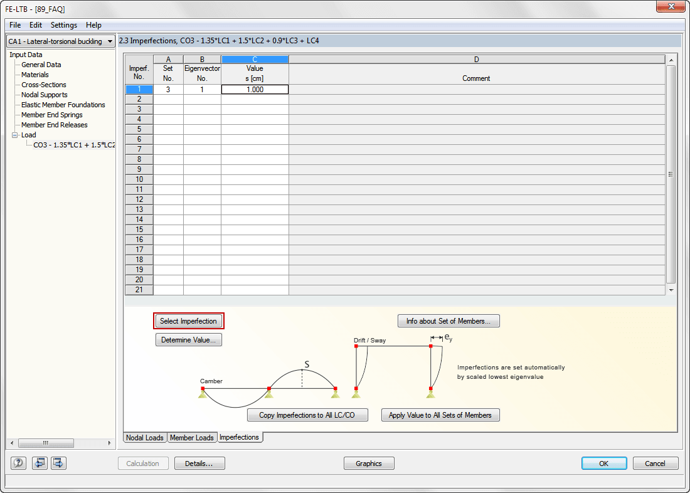Select Elastic Member Foundations tree item
The height and width of the screenshot is (493, 690).
(x=63, y=105)
